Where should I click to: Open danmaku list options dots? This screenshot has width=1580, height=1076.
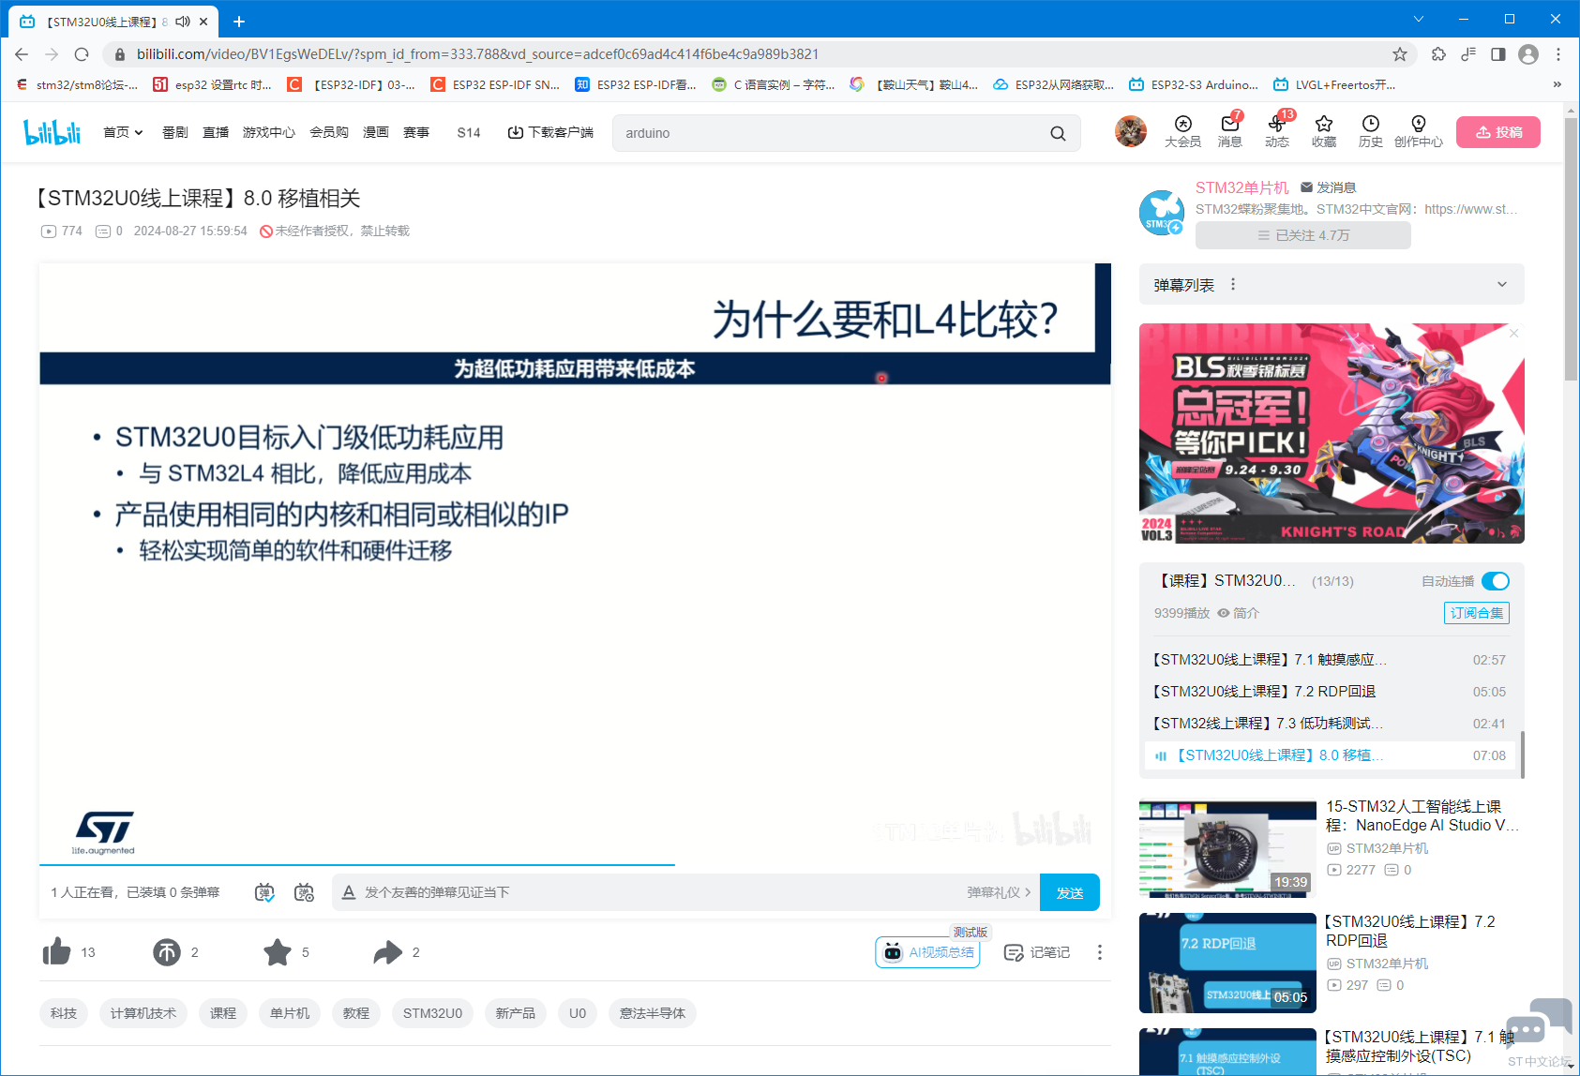1233,284
